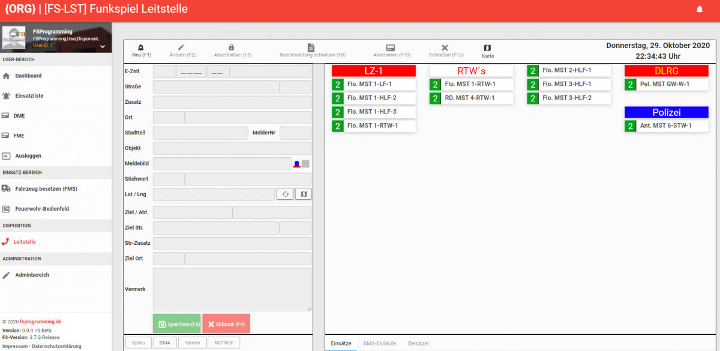Toggle the blue siren light icon
This screenshot has width=720, height=351.
[296, 164]
